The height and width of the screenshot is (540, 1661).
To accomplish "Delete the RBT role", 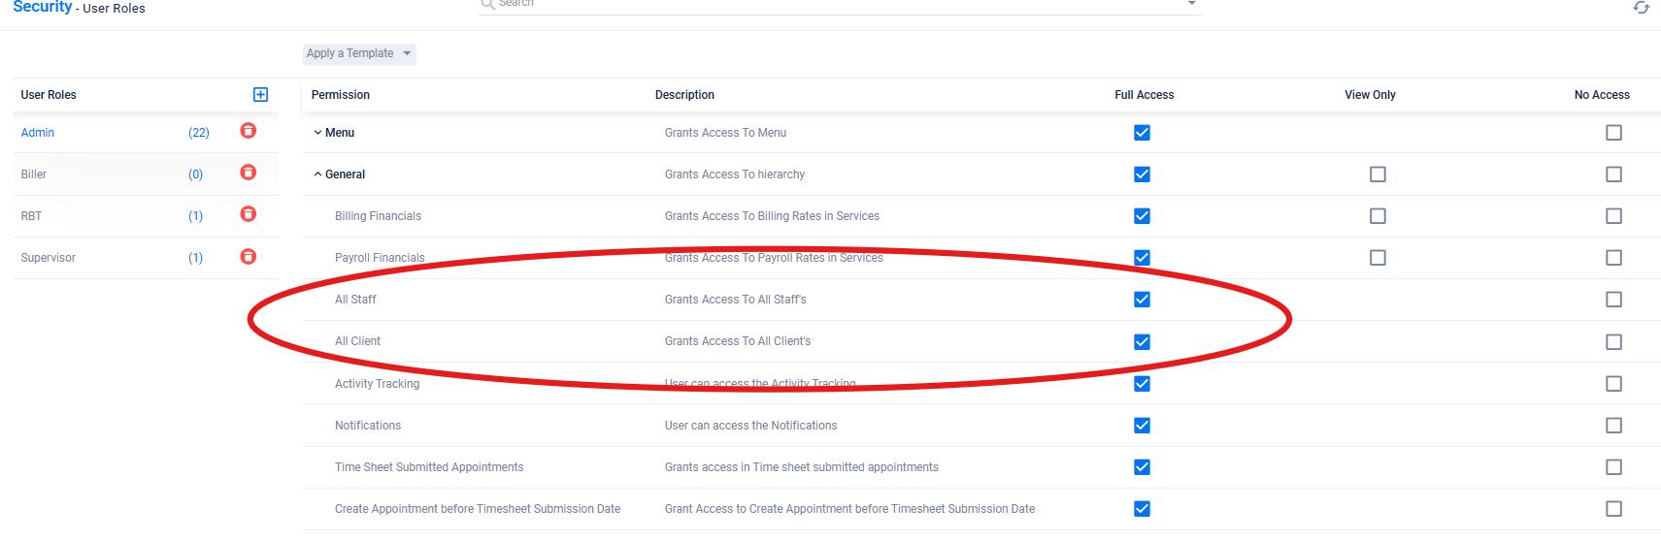I will pos(249,214).
